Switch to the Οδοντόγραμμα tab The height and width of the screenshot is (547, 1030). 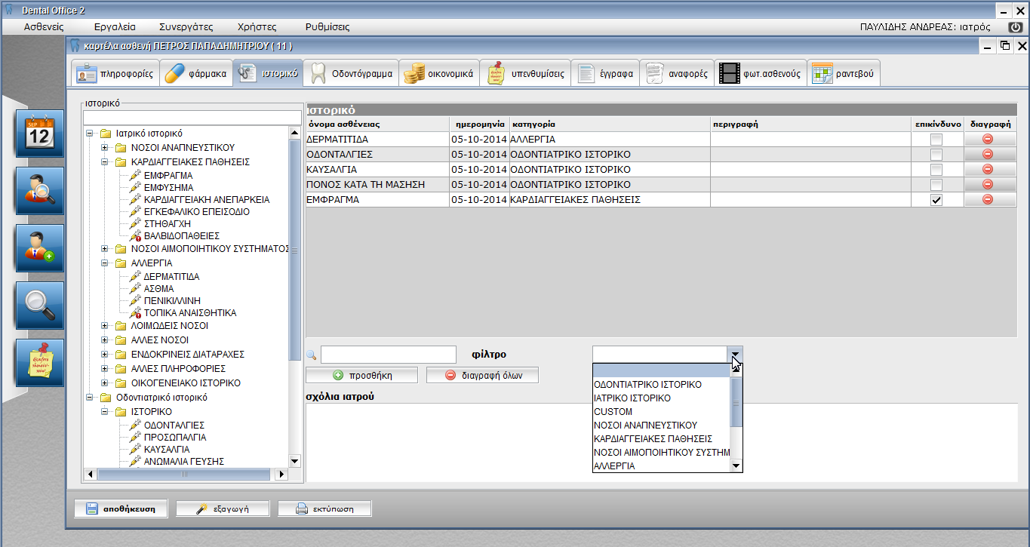[x=352, y=74]
